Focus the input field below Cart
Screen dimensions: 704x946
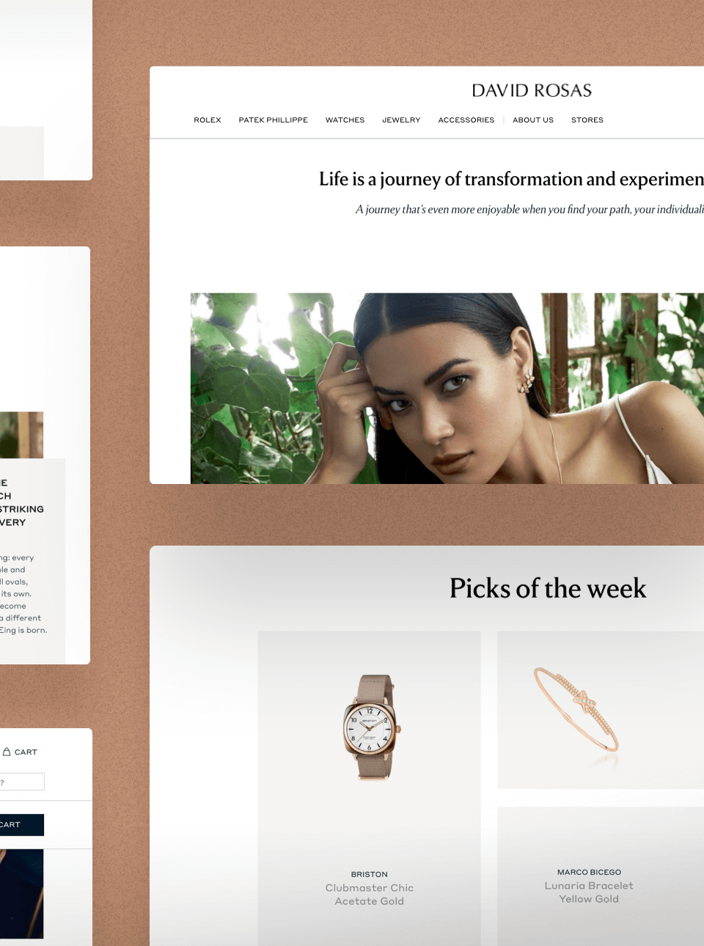(22, 782)
